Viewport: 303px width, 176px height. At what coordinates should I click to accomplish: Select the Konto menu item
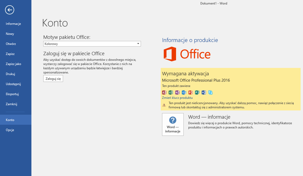coord(16,120)
